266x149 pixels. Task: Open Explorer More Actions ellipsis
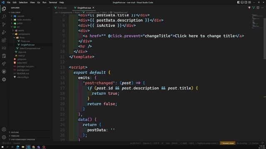pos(49,8)
